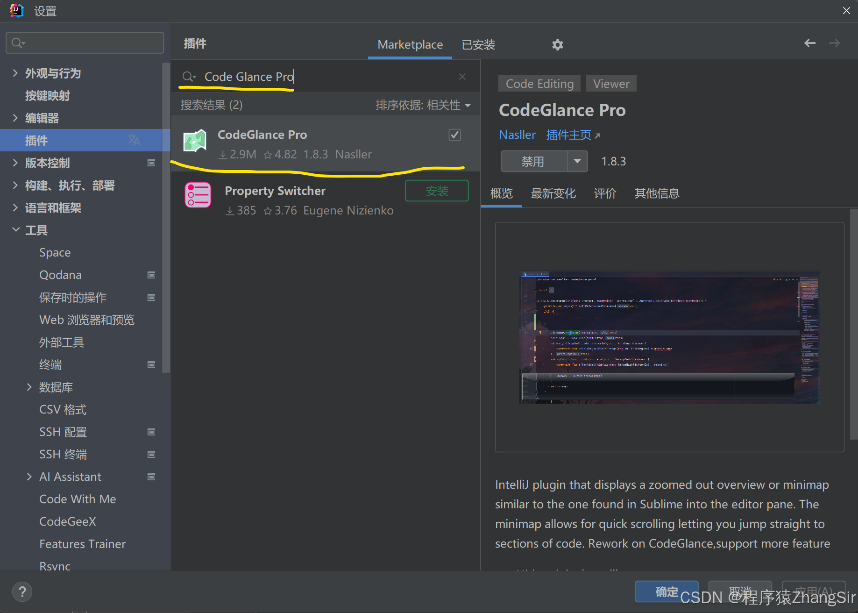Select the 概览 tab
Image resolution: width=858 pixels, height=613 pixels.
click(x=502, y=193)
